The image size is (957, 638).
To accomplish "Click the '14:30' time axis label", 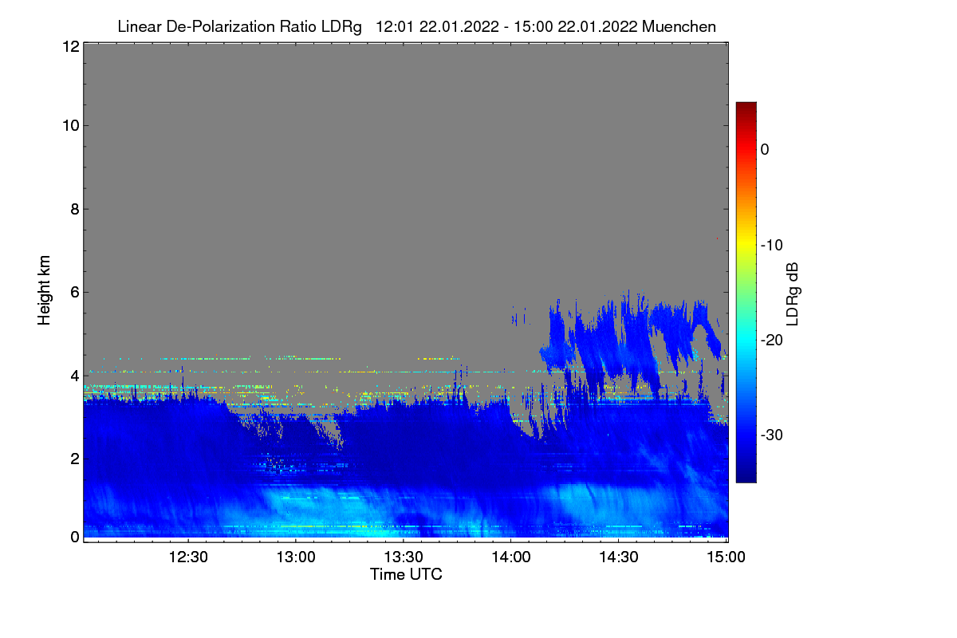I will (x=619, y=558).
